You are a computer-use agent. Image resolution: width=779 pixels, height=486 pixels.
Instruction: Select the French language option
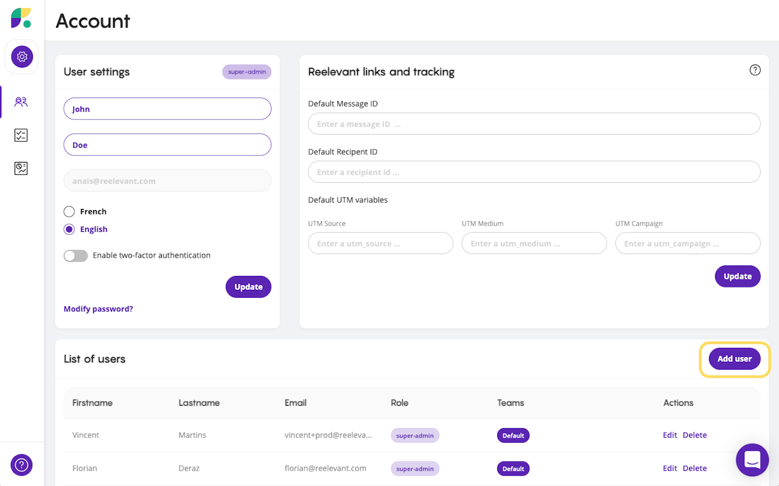(x=69, y=212)
